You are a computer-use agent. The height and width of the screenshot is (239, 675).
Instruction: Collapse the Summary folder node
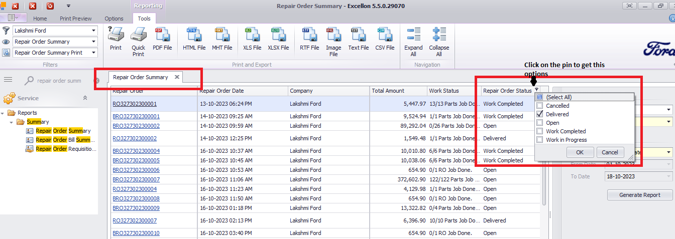[11, 122]
